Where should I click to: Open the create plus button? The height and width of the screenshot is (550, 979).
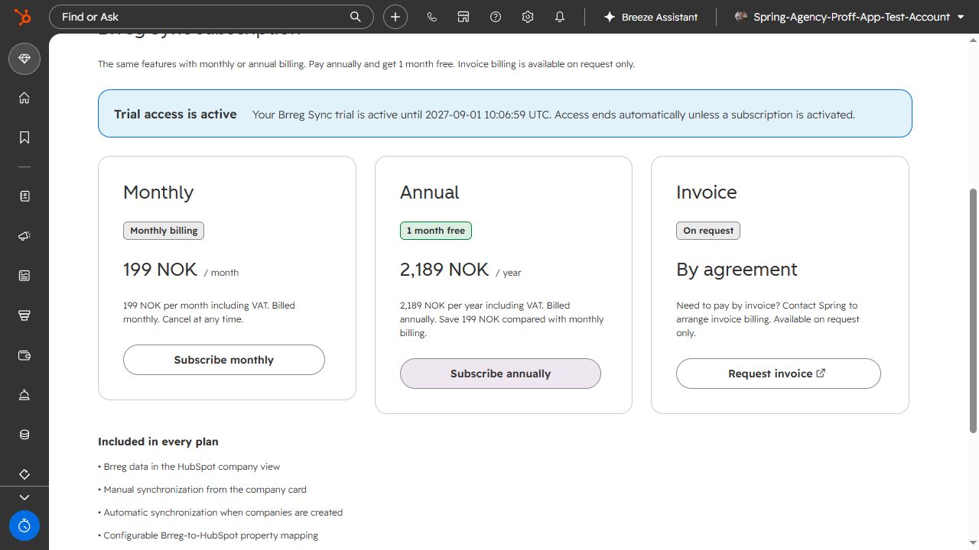pyautogui.click(x=395, y=17)
